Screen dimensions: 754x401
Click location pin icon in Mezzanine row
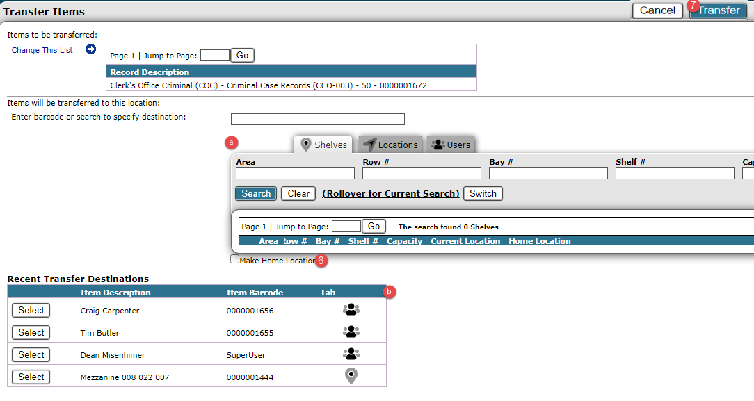pyautogui.click(x=351, y=376)
